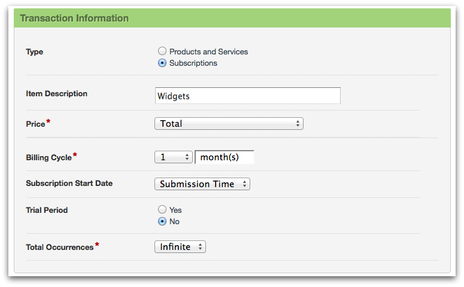Select No for Trial Period
Screen dimensions: 464x287
(x=162, y=221)
